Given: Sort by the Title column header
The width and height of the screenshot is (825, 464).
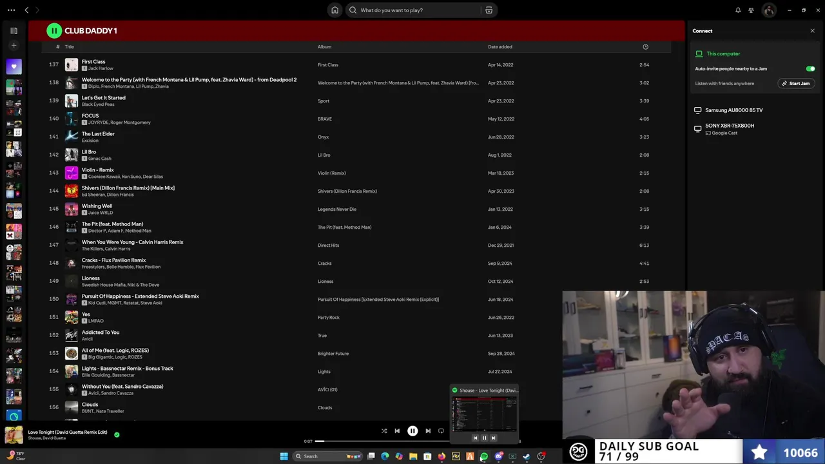Looking at the screenshot, I should (x=69, y=46).
